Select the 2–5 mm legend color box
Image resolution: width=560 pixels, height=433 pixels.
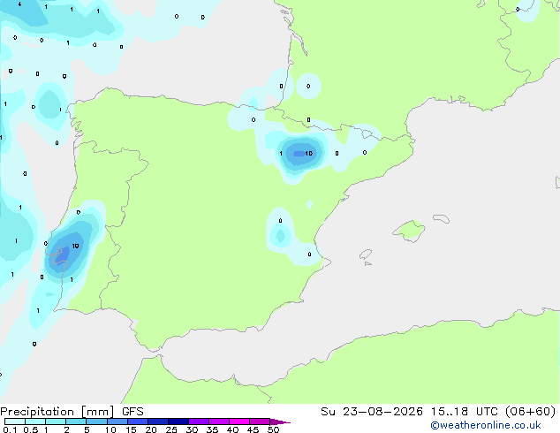[76, 422]
